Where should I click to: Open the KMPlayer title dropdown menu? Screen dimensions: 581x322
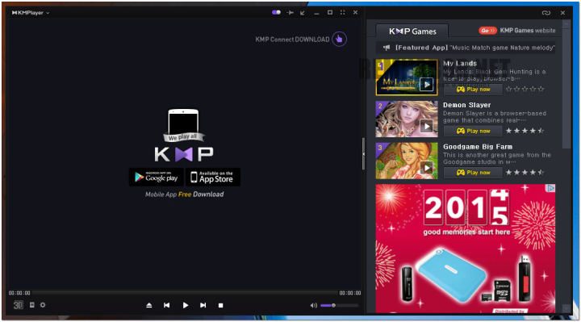pos(31,13)
